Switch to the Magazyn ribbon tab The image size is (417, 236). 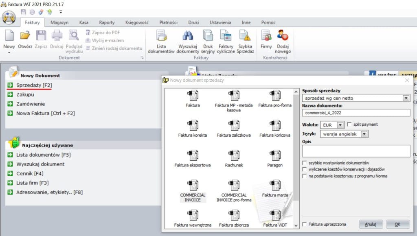59,22
